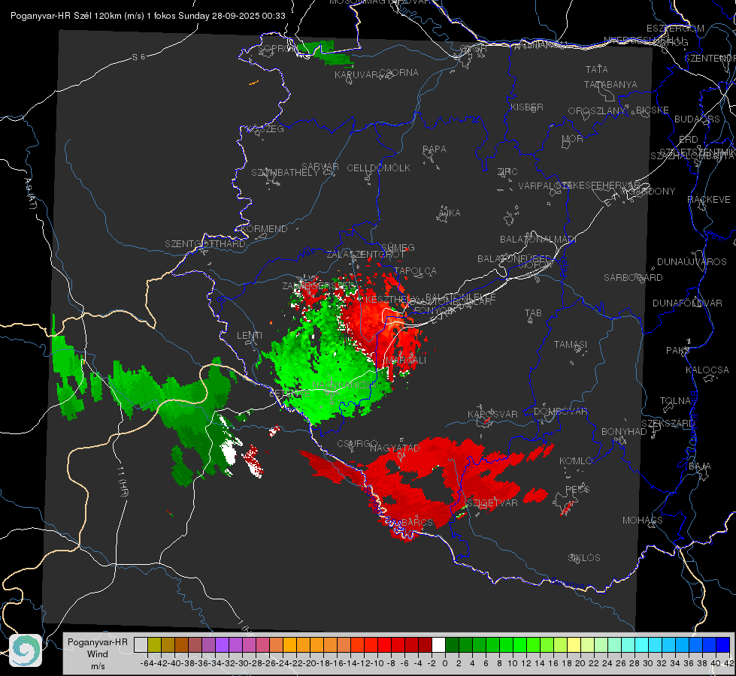
Task: Click the SARVAR town label
Action: click(320, 167)
